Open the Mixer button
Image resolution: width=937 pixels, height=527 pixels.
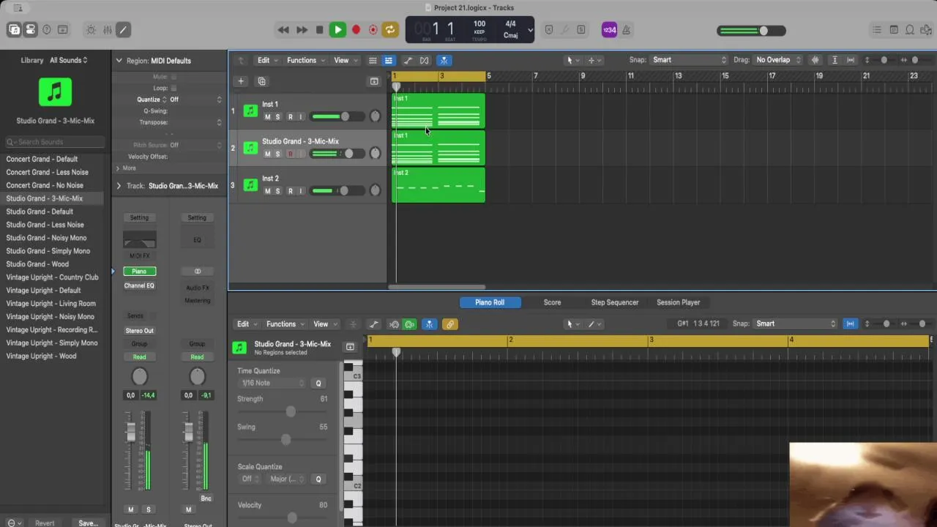pos(108,30)
